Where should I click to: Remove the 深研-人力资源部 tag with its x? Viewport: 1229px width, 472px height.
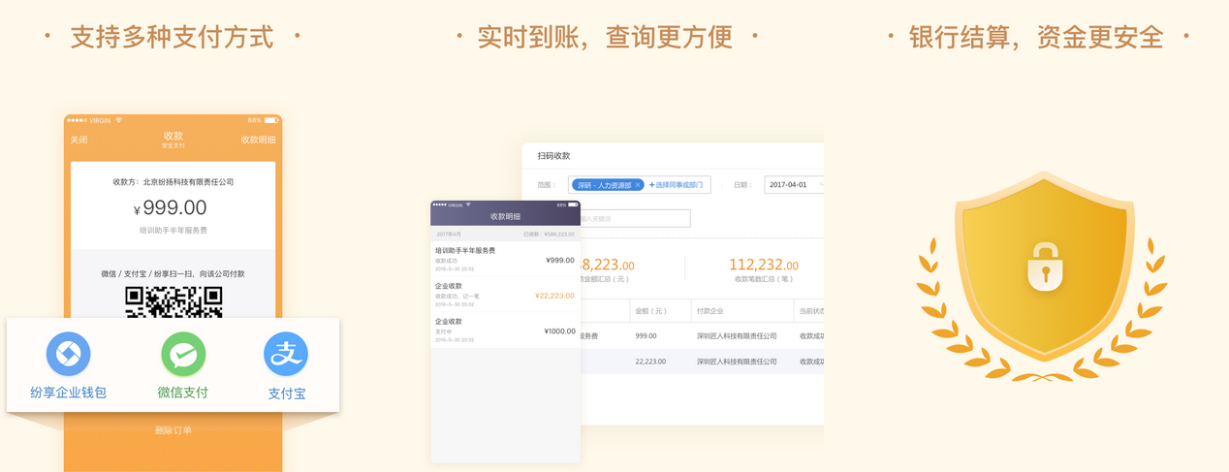pyautogui.click(x=637, y=185)
